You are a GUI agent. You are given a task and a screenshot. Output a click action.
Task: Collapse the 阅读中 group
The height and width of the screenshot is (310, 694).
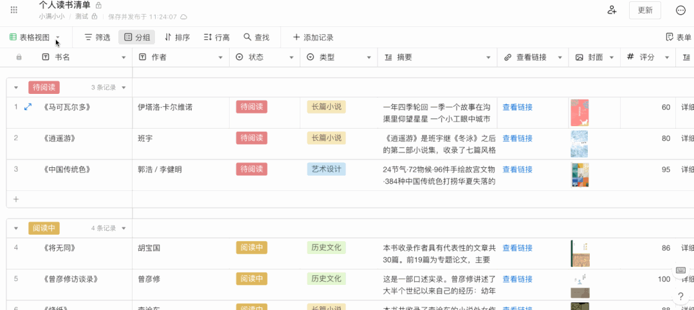(x=16, y=228)
